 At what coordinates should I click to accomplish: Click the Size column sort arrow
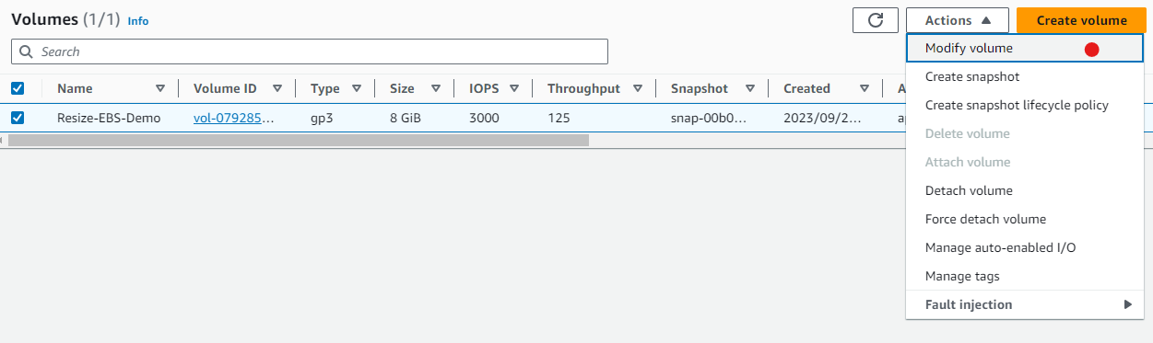point(435,89)
